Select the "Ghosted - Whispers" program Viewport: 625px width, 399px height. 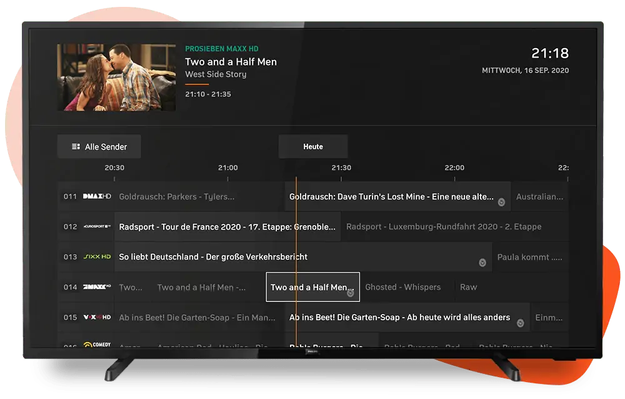[407, 287]
